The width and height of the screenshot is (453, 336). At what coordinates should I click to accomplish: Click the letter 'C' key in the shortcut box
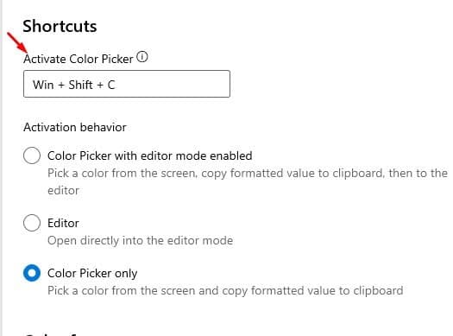111,85
